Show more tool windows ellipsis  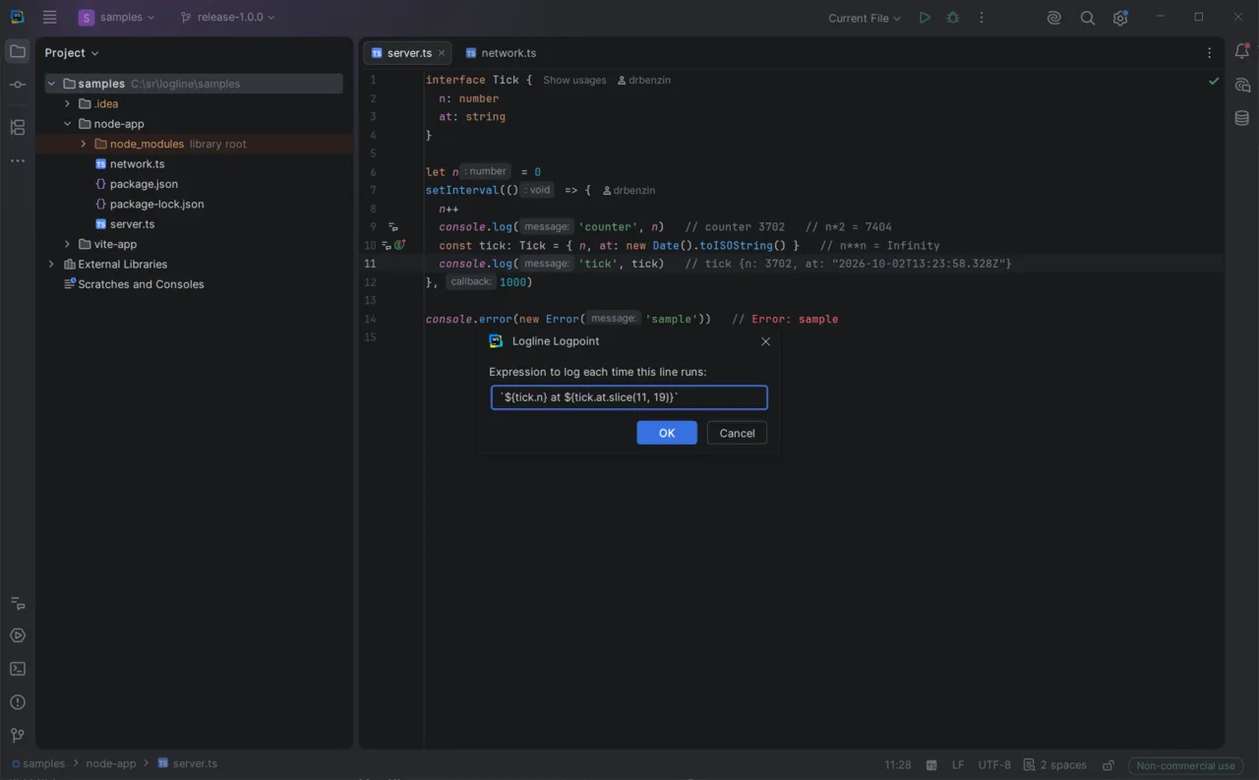coord(18,160)
